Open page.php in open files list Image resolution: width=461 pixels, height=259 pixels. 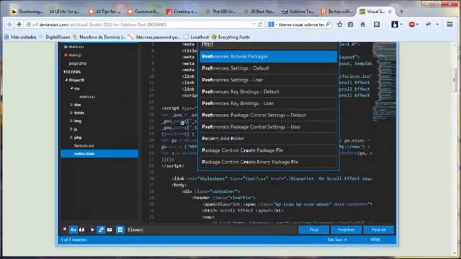coord(78,63)
